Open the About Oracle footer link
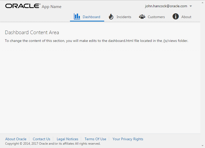This screenshot has height=148, width=205. point(16,139)
